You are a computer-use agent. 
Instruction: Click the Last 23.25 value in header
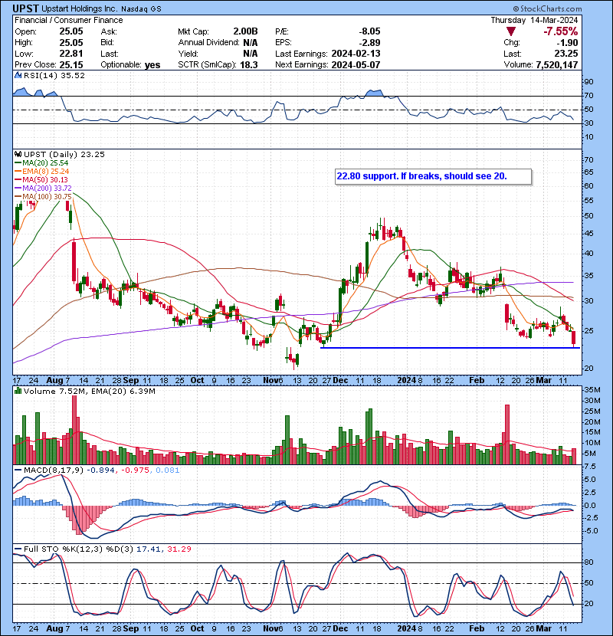[x=567, y=54]
